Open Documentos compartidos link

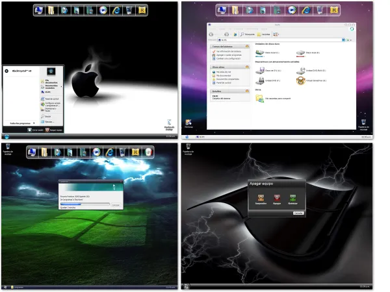click(226, 79)
